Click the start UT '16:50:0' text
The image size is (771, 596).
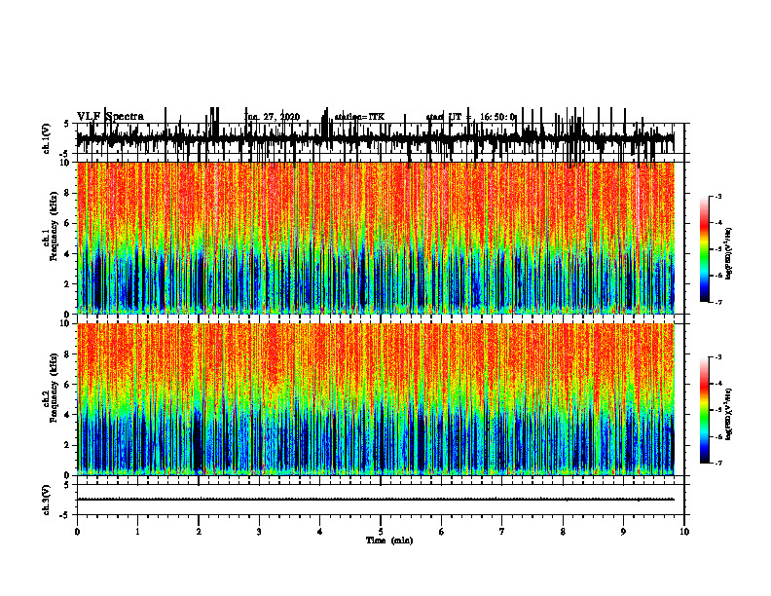pos(497,117)
